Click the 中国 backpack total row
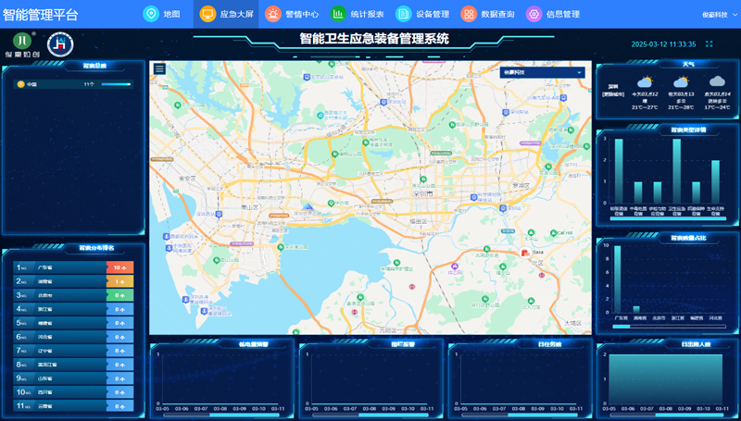 (x=73, y=84)
